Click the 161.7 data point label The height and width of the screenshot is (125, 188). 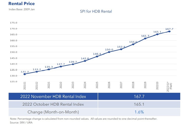click(145, 36)
